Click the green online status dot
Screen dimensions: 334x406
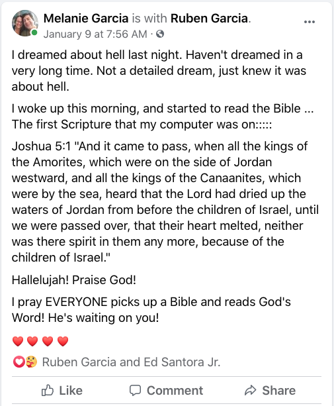pos(34,32)
